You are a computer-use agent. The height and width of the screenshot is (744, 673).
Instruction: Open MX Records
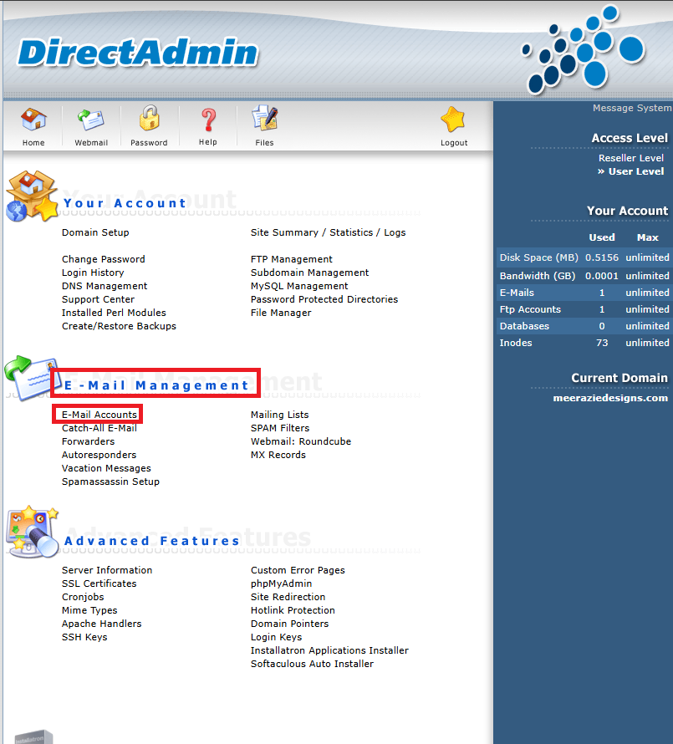coord(278,455)
